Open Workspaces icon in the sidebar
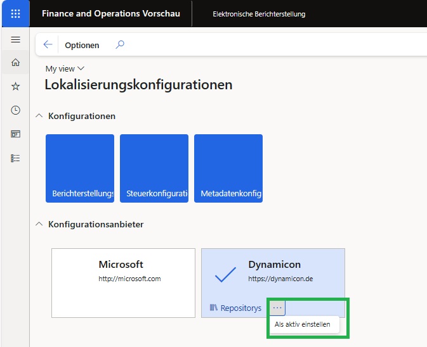 (x=16, y=134)
